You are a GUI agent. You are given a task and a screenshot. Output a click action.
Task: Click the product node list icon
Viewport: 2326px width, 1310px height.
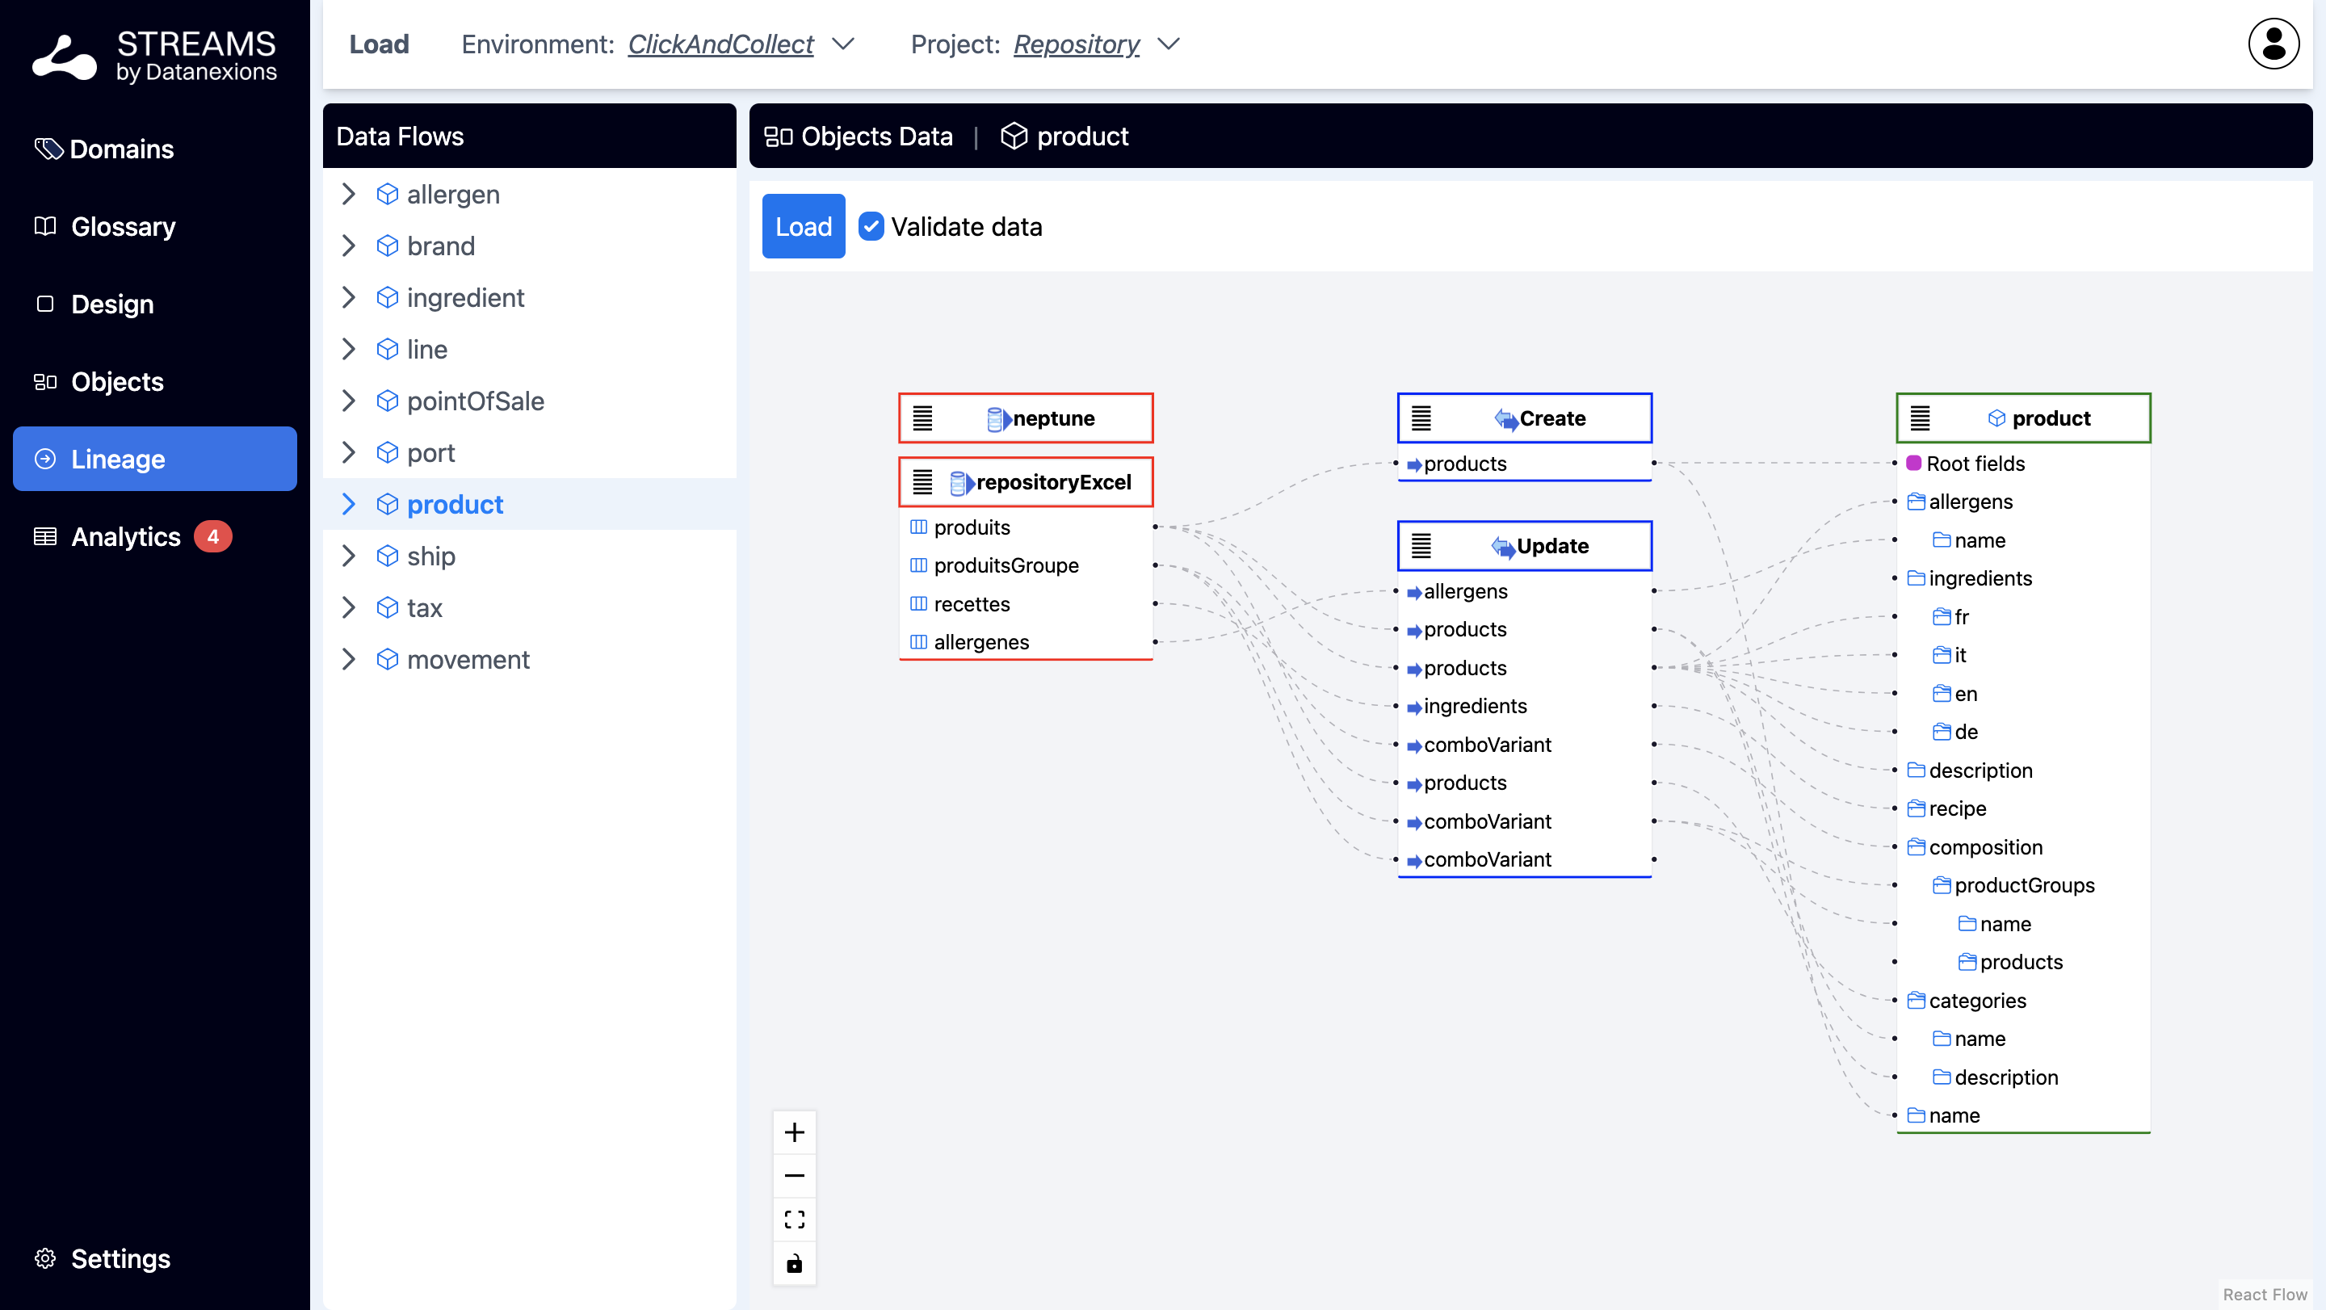pos(1920,418)
